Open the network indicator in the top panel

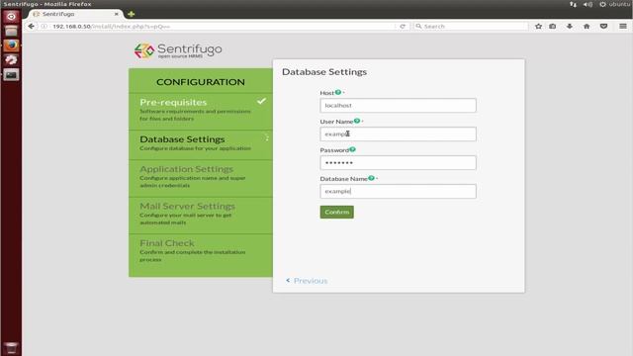573,4
